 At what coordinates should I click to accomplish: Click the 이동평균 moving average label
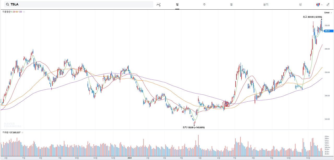pos(7,12)
